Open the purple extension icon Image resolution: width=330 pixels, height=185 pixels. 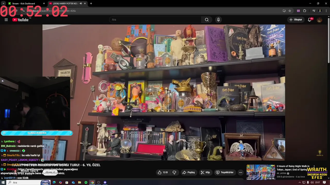tap(299, 11)
